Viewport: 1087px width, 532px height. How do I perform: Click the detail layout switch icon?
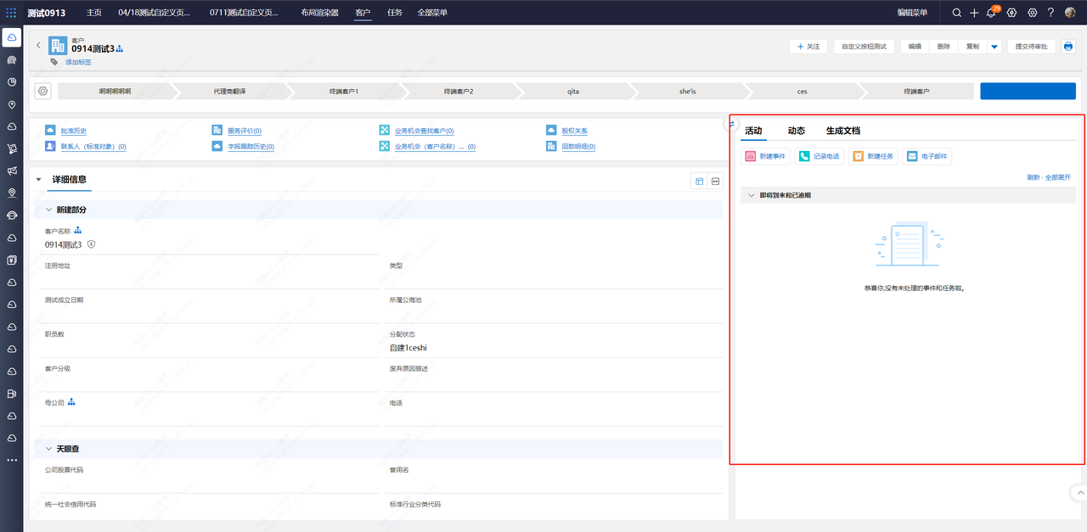(x=699, y=181)
